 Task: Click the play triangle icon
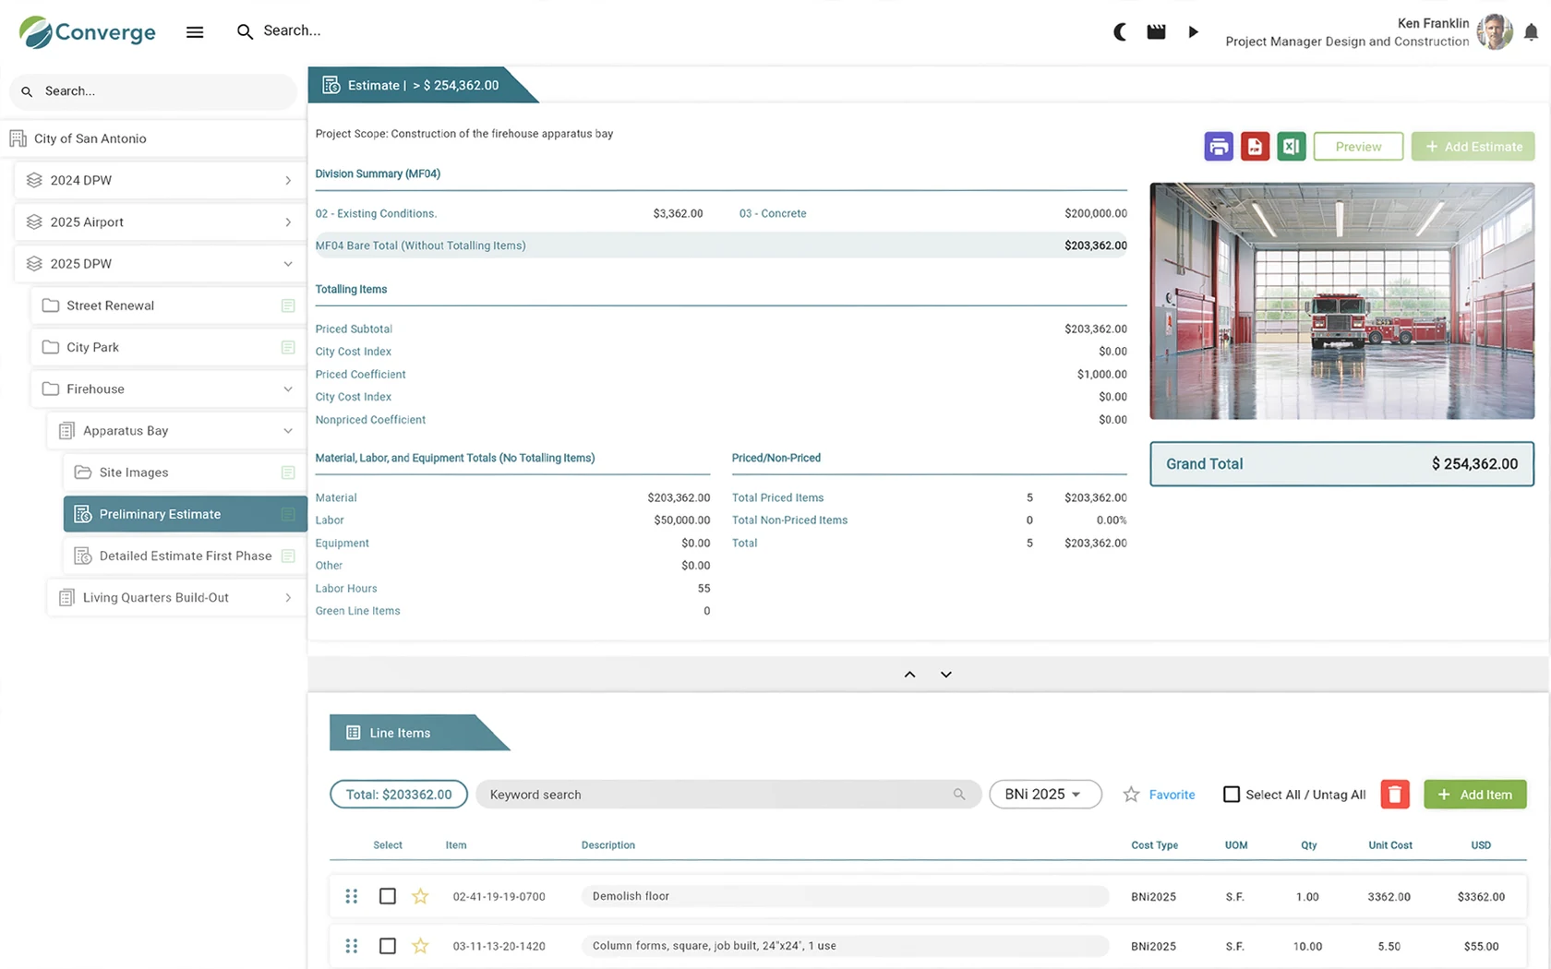click(x=1193, y=32)
